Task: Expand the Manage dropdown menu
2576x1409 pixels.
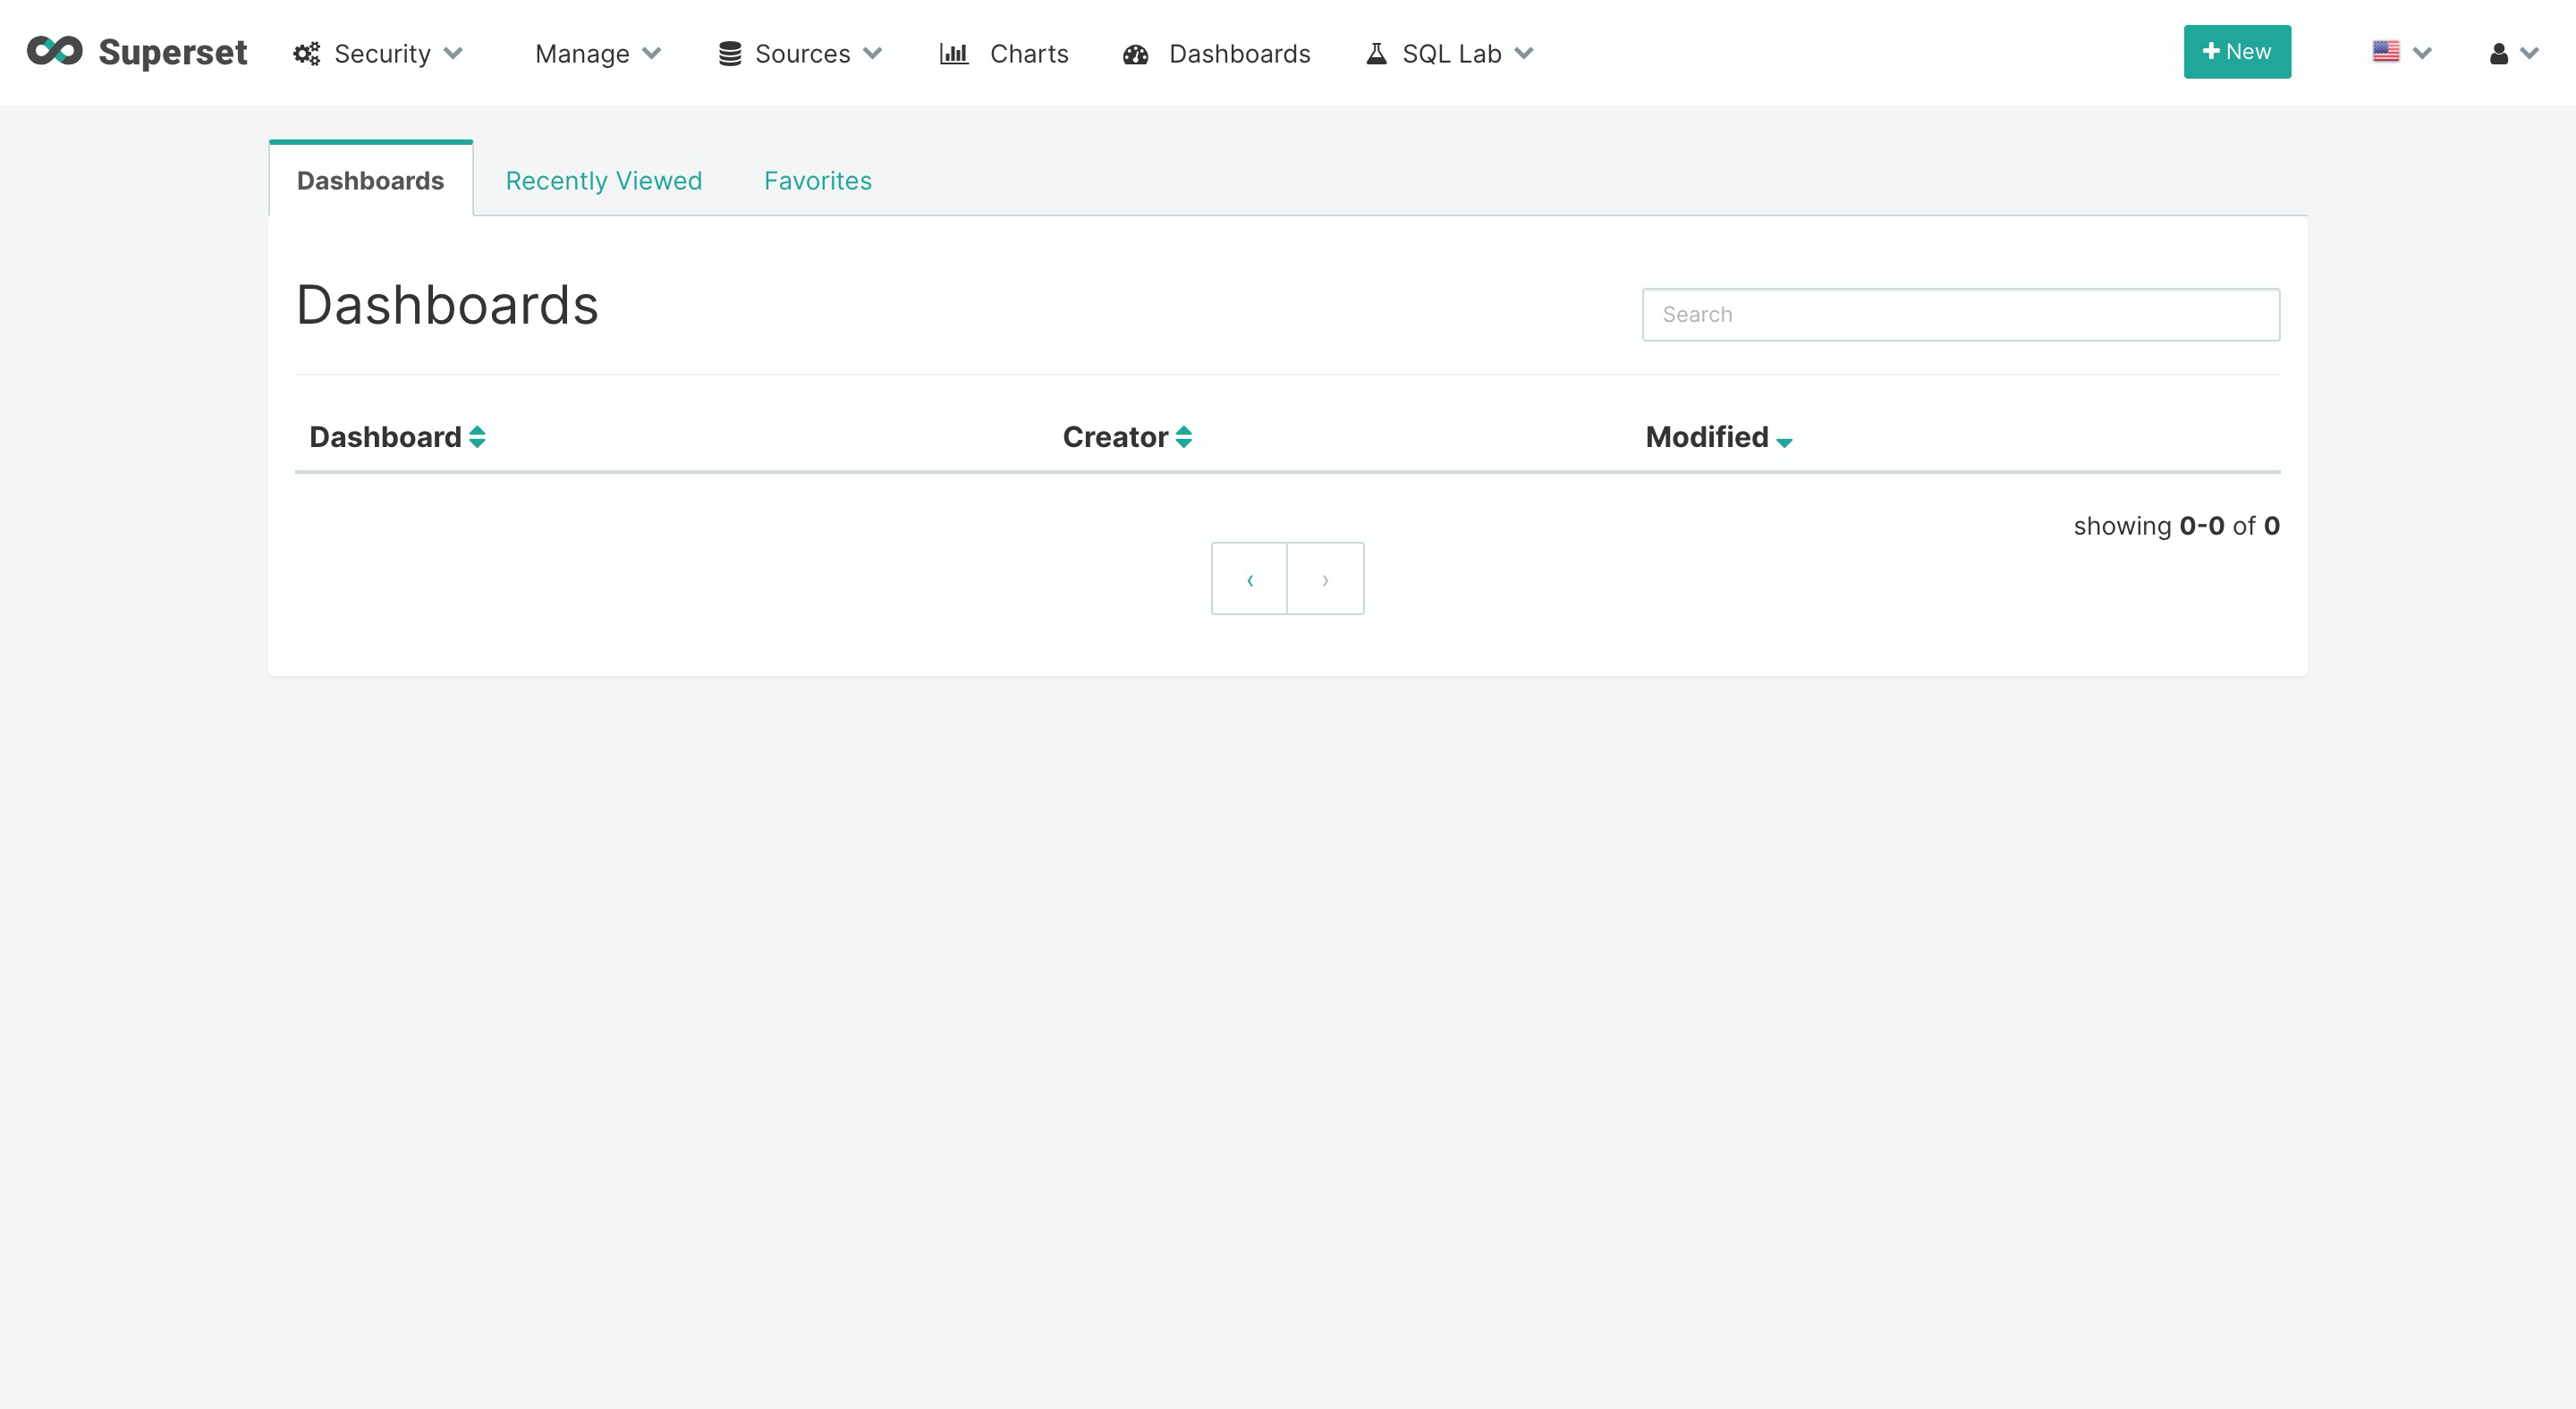Action: point(596,53)
